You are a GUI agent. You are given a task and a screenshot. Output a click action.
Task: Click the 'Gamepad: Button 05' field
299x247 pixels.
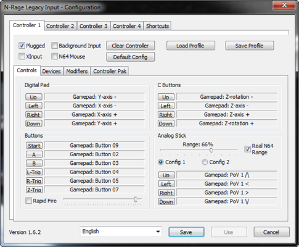(x=94, y=181)
